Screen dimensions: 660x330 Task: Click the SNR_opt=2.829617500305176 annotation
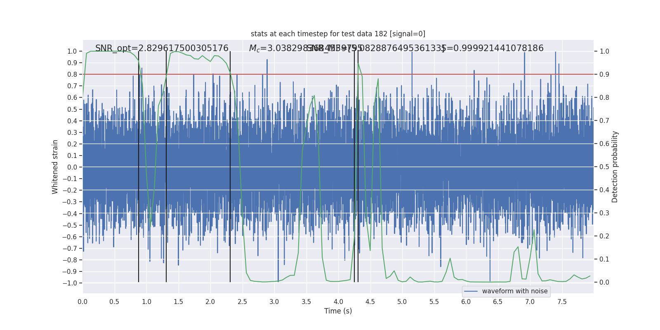click(162, 48)
